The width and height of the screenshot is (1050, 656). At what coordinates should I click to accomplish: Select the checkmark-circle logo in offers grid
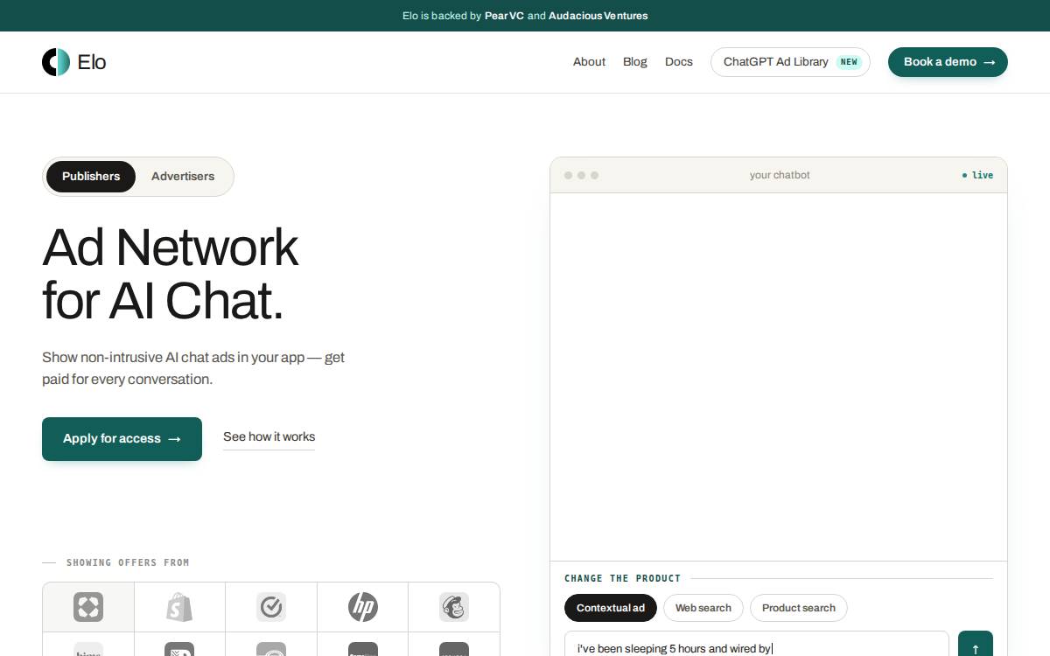(x=271, y=606)
